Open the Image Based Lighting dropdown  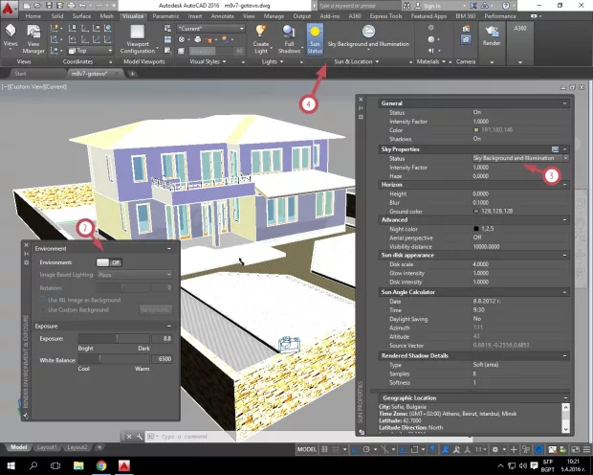pyautogui.click(x=133, y=274)
